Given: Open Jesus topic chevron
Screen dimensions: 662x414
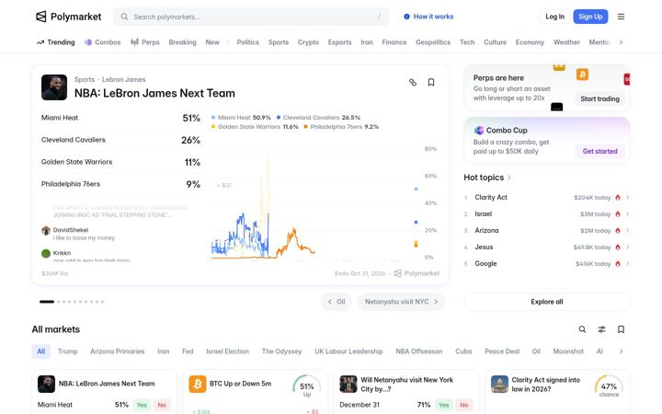Looking at the screenshot, I should click(627, 247).
